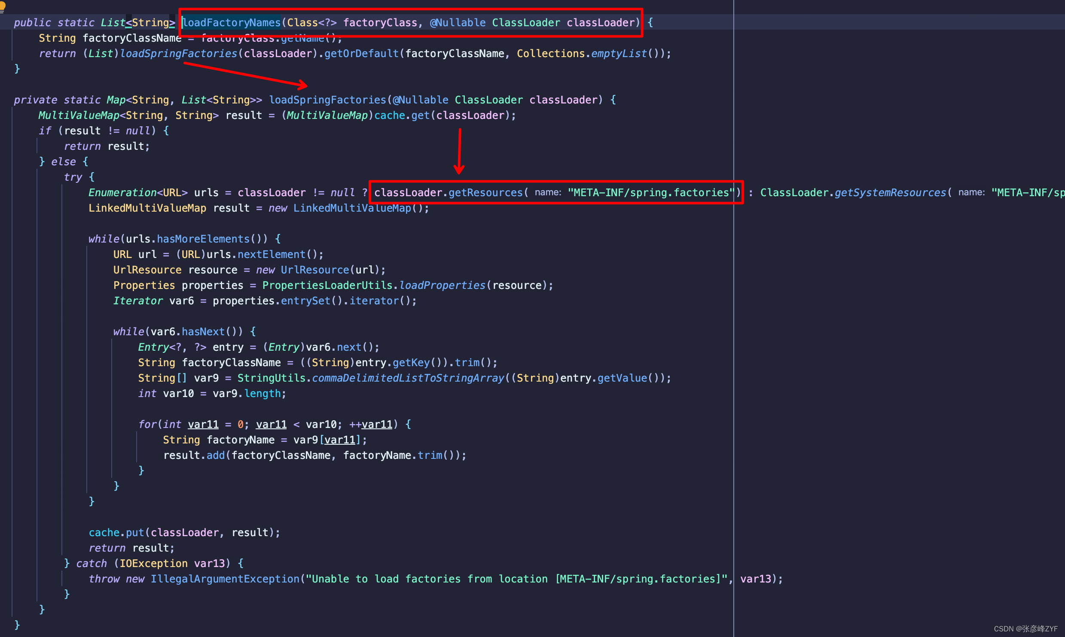Viewport: 1065px width, 637px height.
Task: Click the MultiValueMap<String, String> result declaration type
Action: [128, 115]
